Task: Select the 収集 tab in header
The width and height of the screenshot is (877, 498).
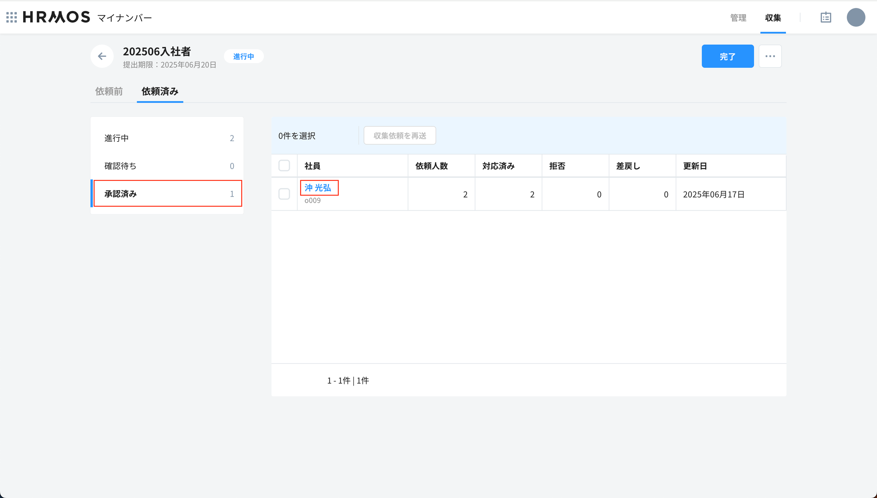Action: coord(773,18)
